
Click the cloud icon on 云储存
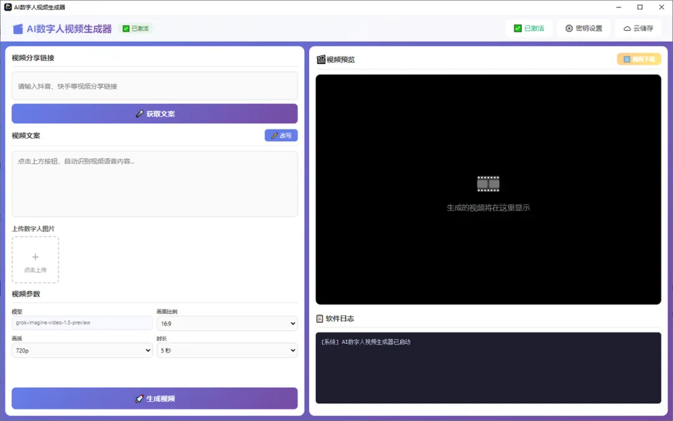(627, 28)
